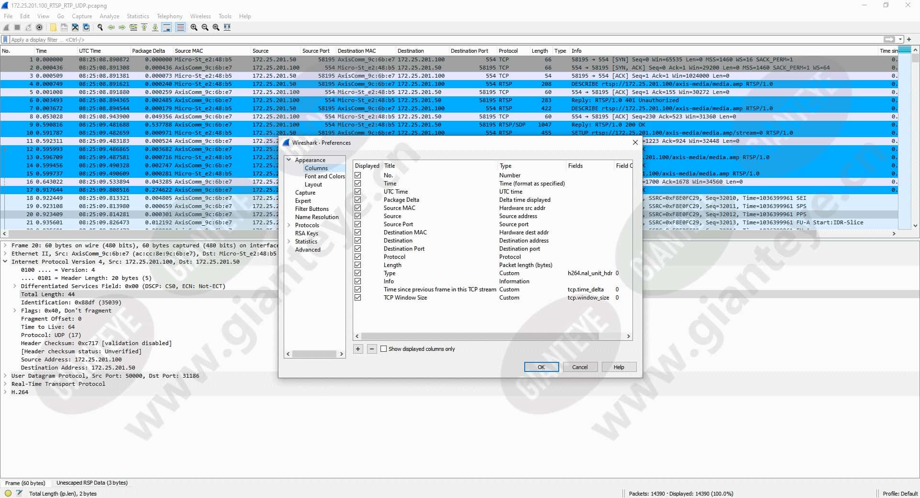Image resolution: width=920 pixels, height=498 pixels.
Task: Remove the selected column with the minus button
Action: pyautogui.click(x=372, y=349)
